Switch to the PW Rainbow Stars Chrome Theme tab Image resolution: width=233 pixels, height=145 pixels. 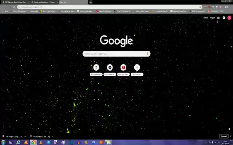(x=15, y=3)
